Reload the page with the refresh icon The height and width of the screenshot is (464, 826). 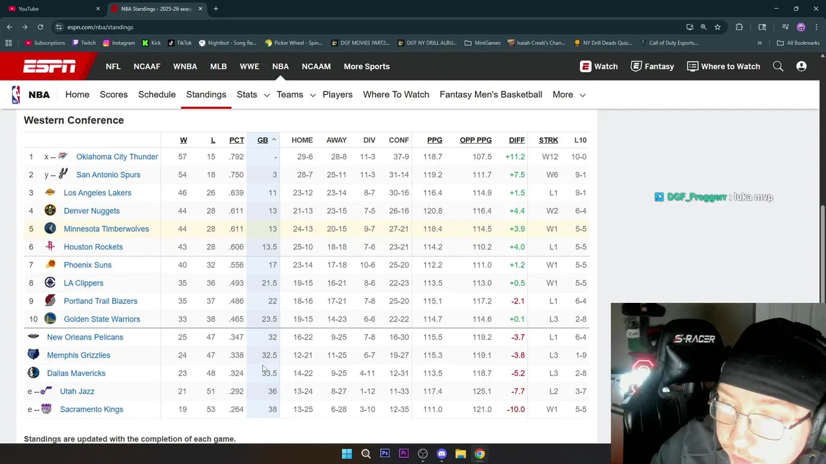pos(40,27)
